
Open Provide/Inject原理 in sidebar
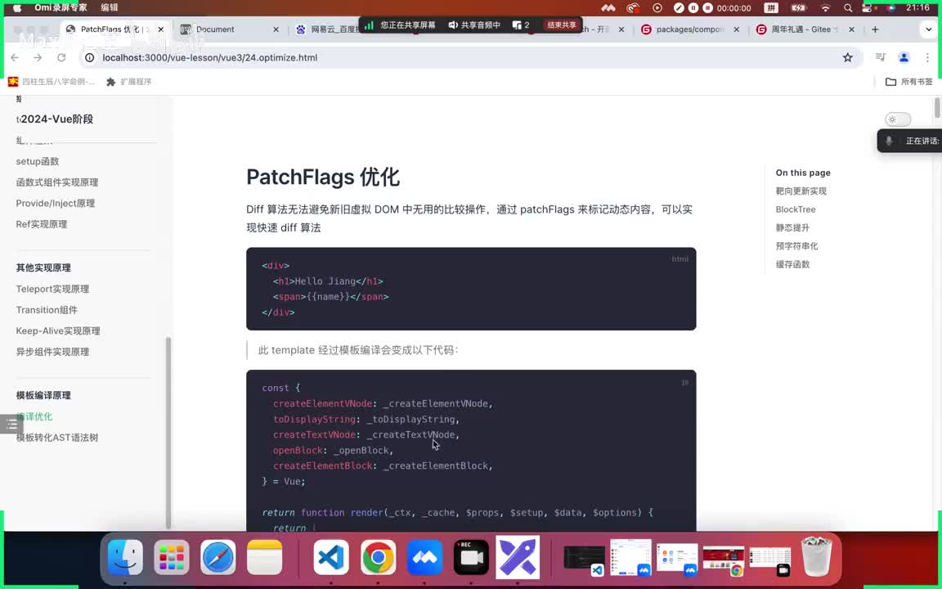click(56, 203)
